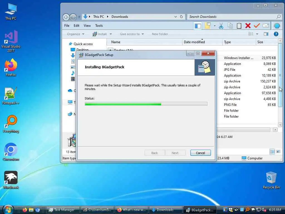Image resolution: width=285 pixels, height=214 pixels.
Task: Click Back in Explorer's navigation bar
Action: click(x=66, y=17)
